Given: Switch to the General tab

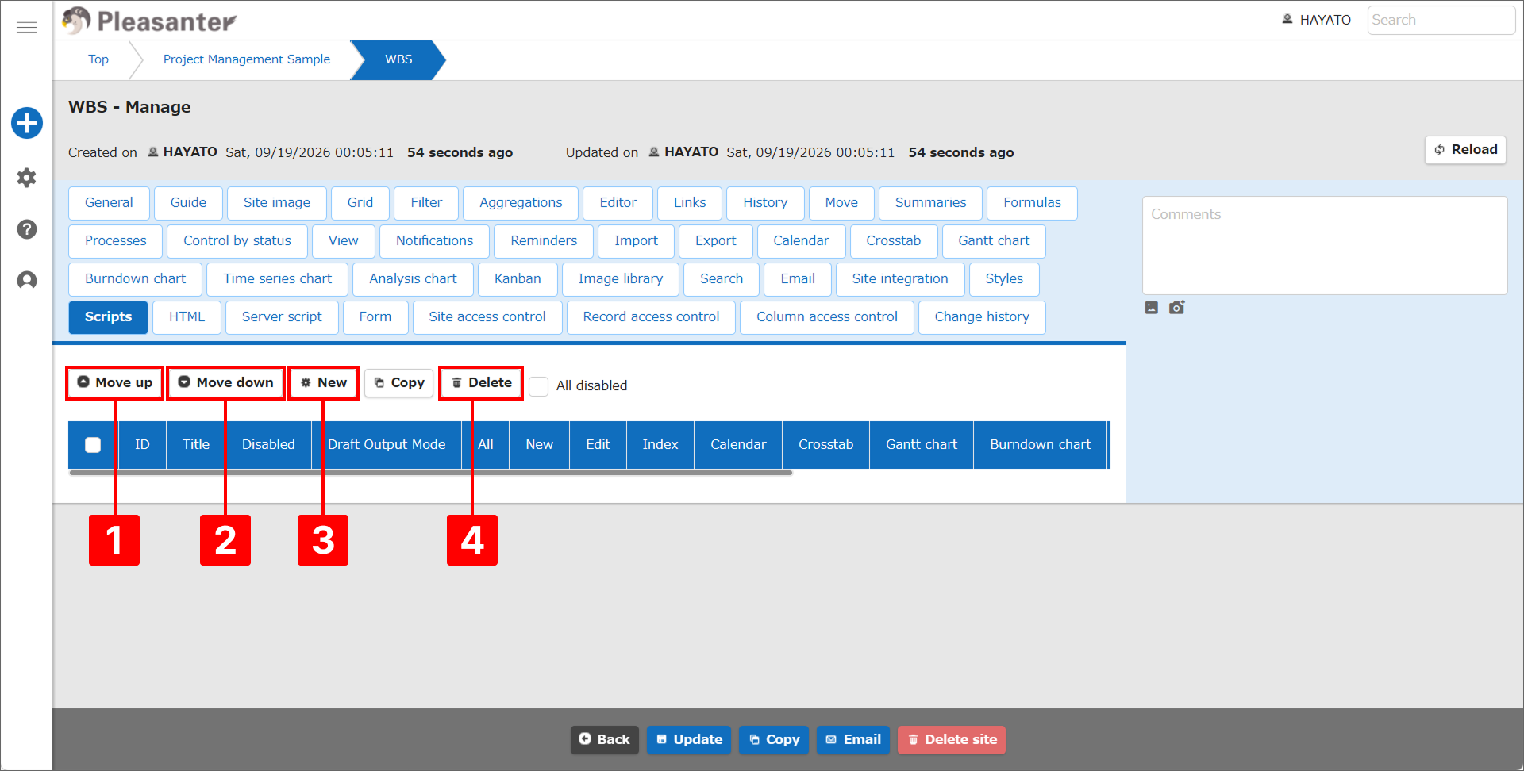Looking at the screenshot, I should pyautogui.click(x=109, y=203).
